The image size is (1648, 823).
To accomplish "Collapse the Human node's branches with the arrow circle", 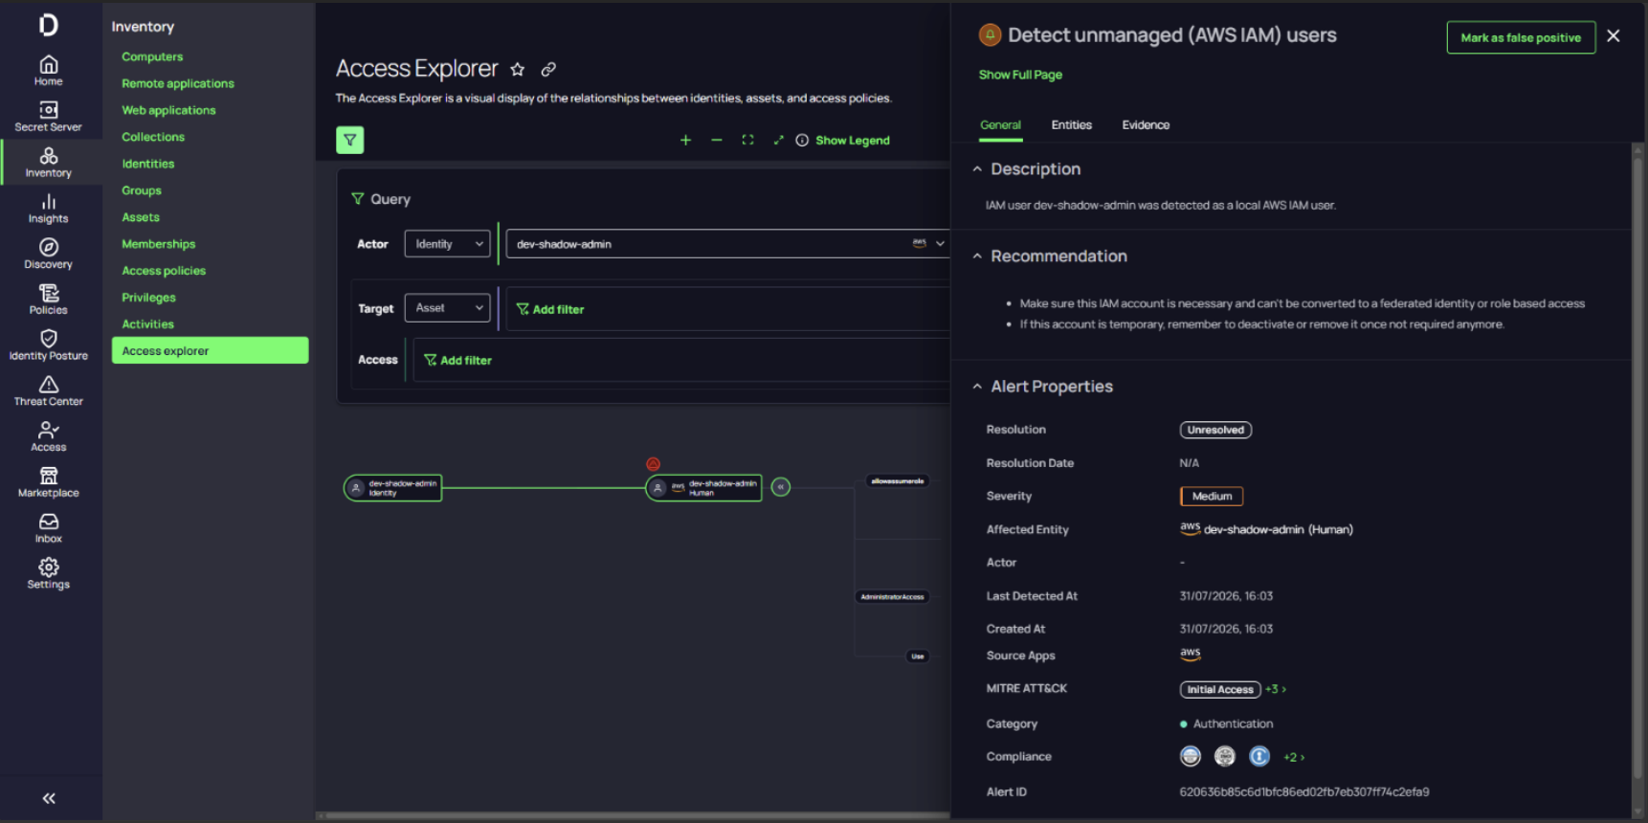I will coord(781,487).
